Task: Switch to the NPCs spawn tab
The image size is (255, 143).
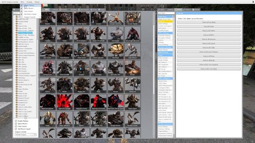Action: point(46,10)
